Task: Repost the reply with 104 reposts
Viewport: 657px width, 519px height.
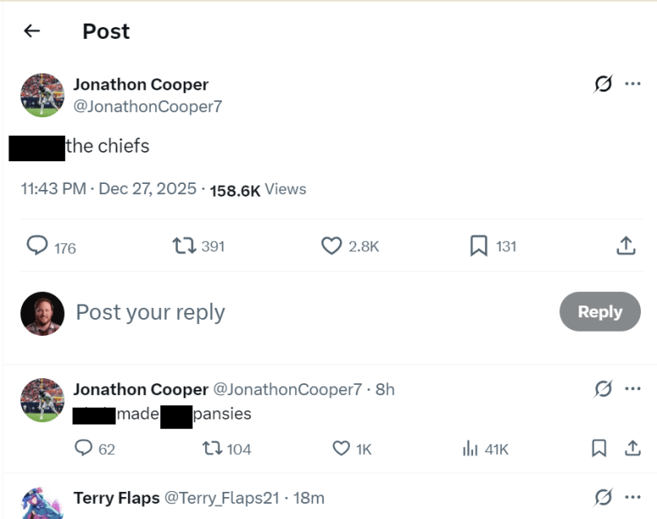Action: pyautogui.click(x=213, y=448)
